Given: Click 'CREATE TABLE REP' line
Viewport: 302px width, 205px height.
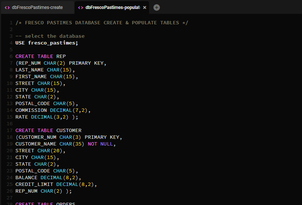Looking at the screenshot, I should pos(40,56).
